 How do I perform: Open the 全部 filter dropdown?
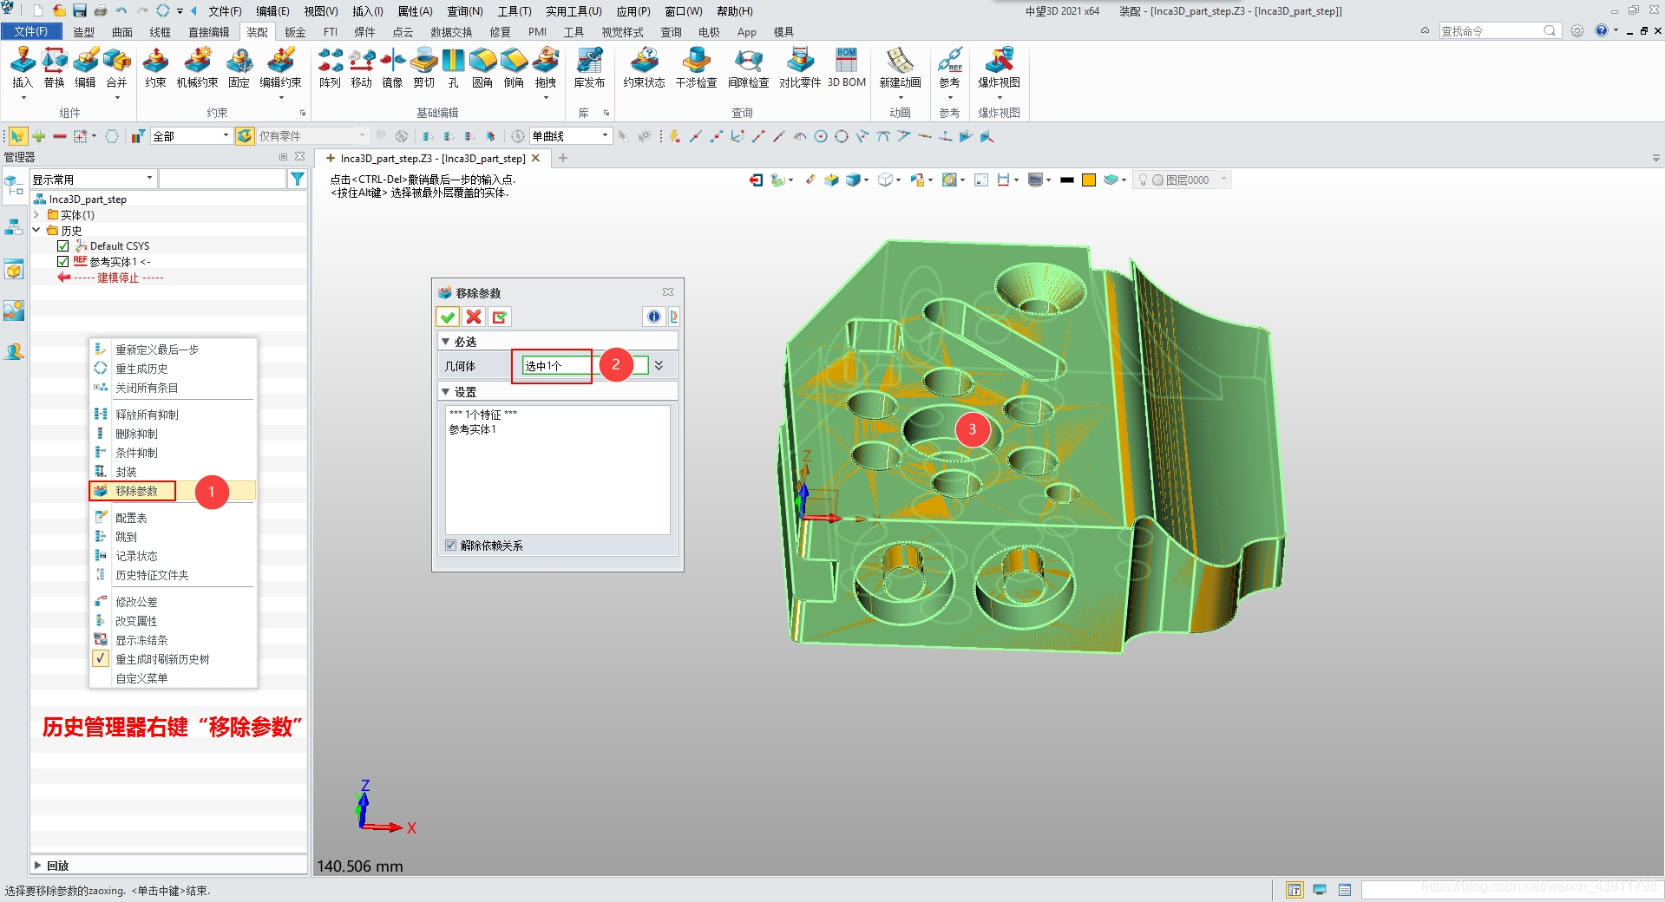(x=191, y=136)
